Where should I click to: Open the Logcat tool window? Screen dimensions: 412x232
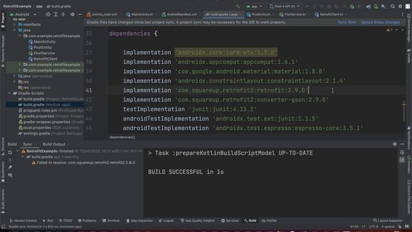pyautogui.click(x=166, y=220)
